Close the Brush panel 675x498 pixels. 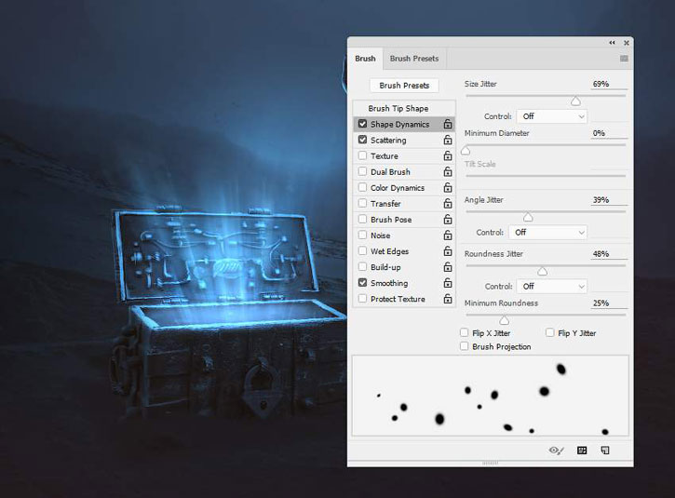tap(627, 43)
